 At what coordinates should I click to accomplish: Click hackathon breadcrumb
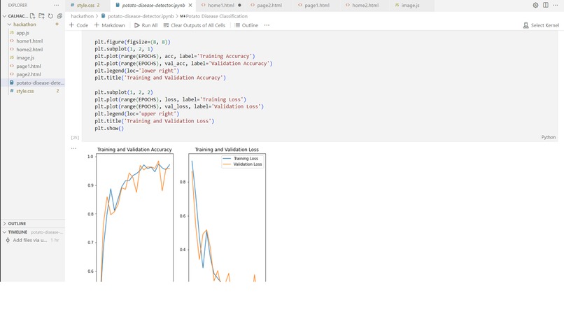tap(82, 16)
